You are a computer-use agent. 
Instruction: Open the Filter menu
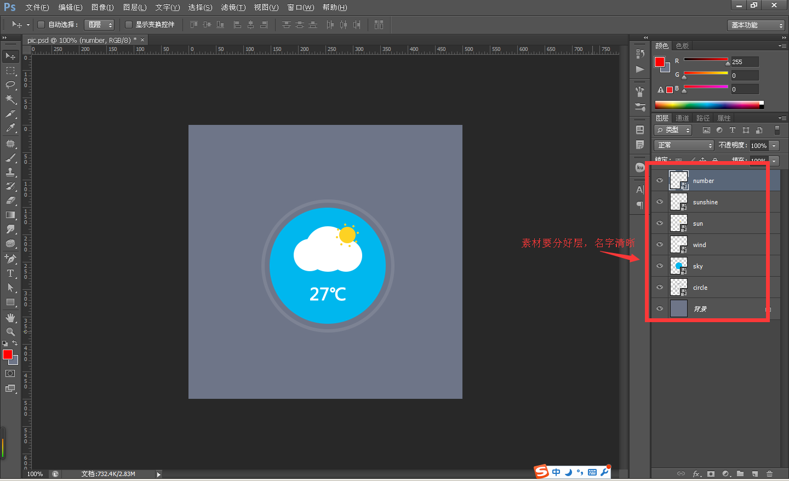[x=233, y=7]
